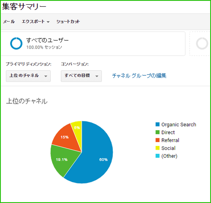
Task: Expand the 上位のチャネル dimension dropdown
Action: point(28,76)
